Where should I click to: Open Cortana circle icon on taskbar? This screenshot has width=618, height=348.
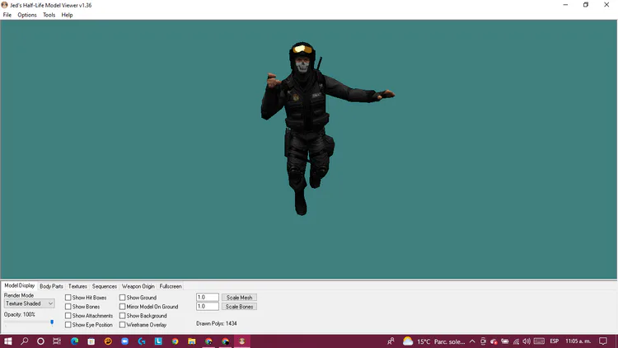point(40,341)
